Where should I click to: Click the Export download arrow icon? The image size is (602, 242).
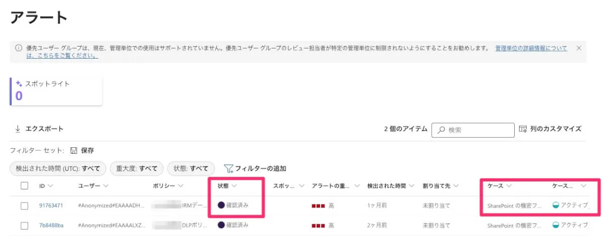[18, 129]
